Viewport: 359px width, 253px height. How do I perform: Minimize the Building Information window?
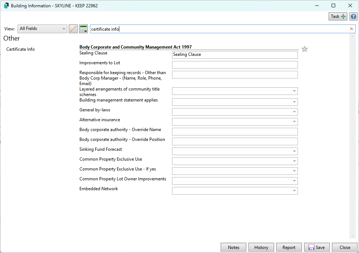click(317, 5)
